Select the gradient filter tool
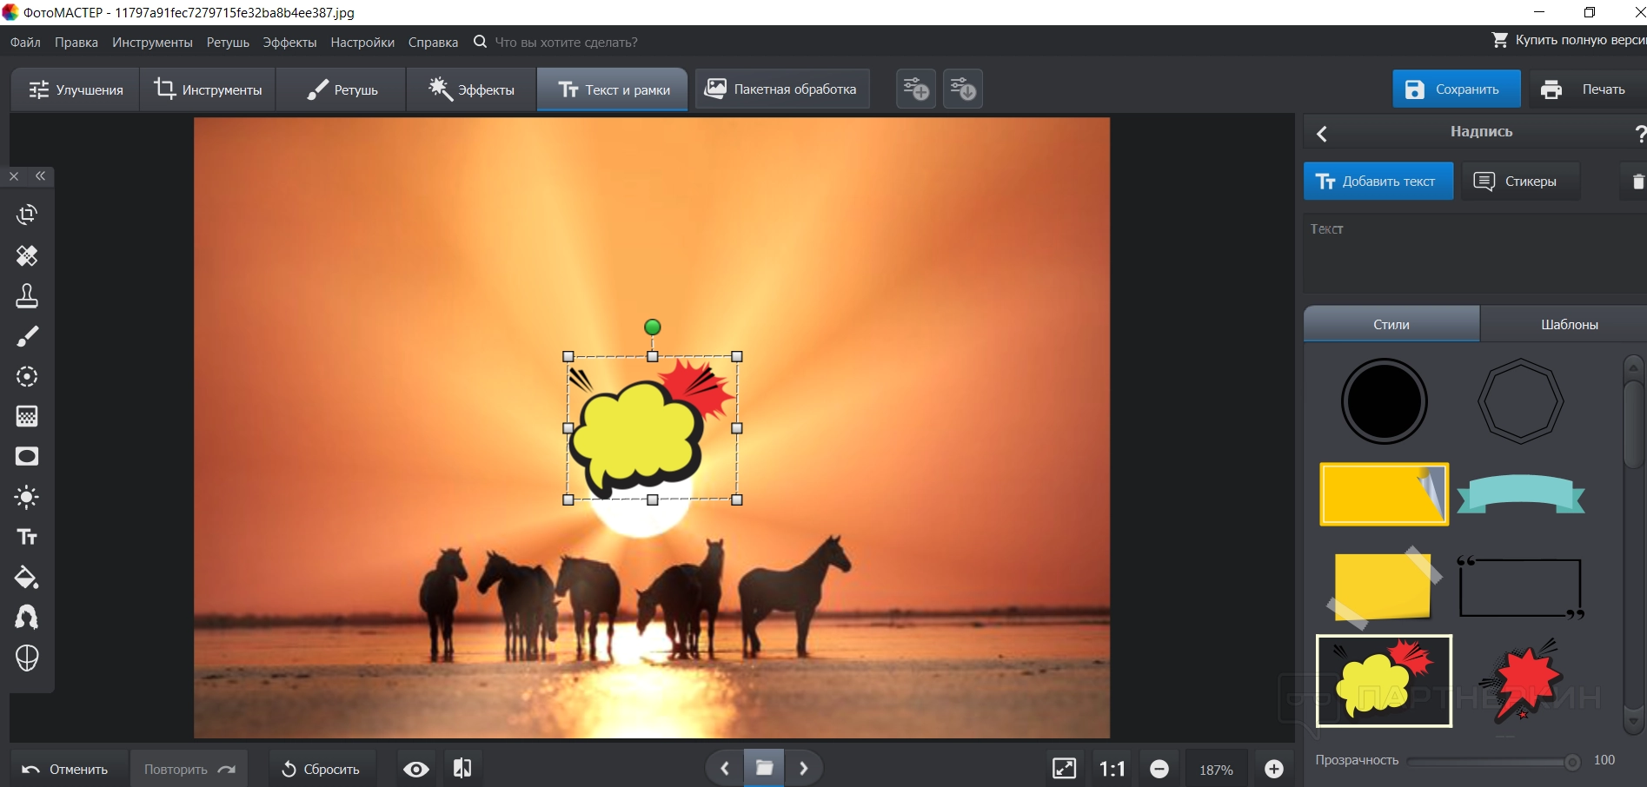1647x787 pixels. [x=27, y=416]
